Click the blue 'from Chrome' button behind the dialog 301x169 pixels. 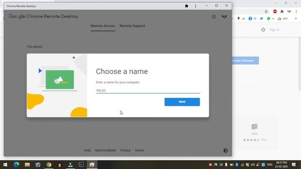tap(246, 61)
